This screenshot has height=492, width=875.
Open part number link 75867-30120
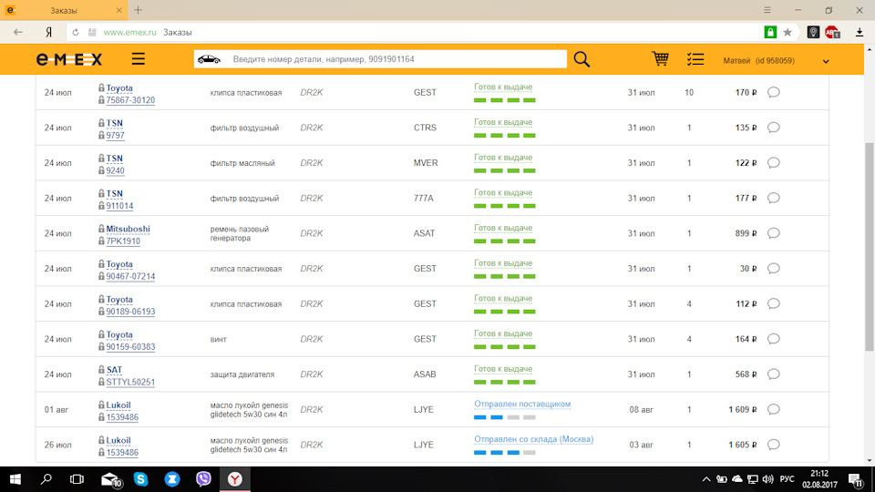click(x=130, y=100)
